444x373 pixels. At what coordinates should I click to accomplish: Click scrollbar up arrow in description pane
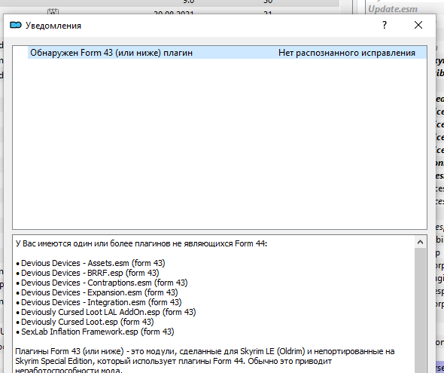coord(420,242)
